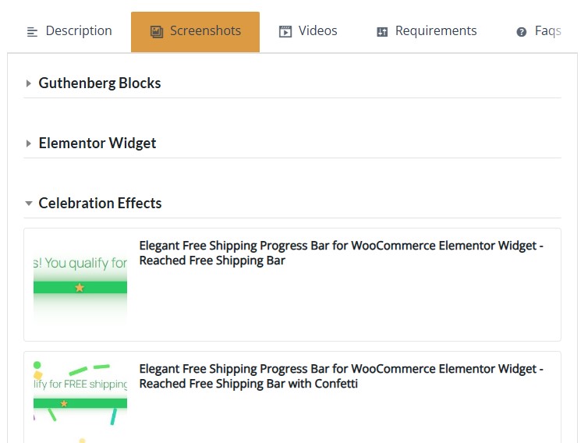Click the Screenshots tab image icon
The height and width of the screenshot is (443, 588).
click(x=156, y=32)
